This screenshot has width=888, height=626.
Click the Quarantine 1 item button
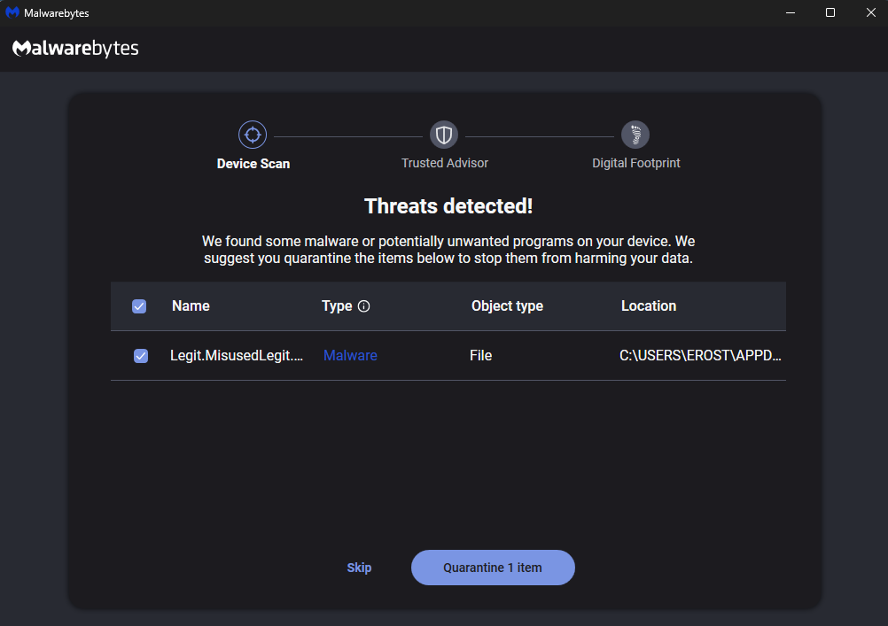pos(493,568)
